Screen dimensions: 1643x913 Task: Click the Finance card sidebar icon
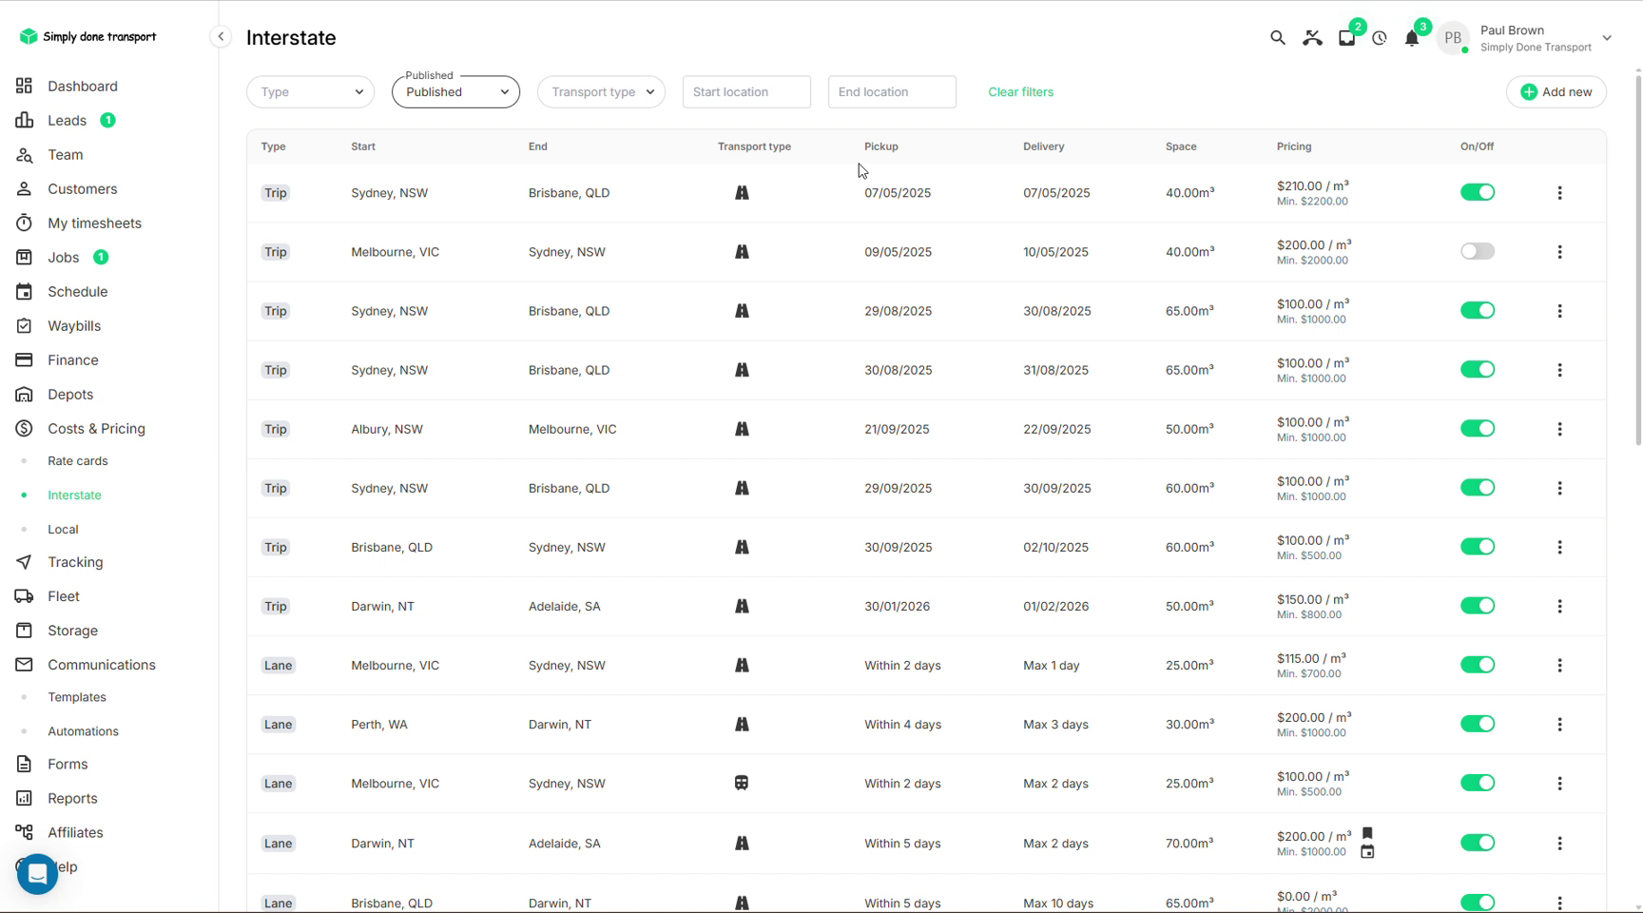pos(24,360)
